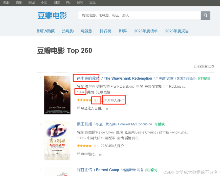Click the alternate title 月黑高飞(港)
The image size is (223, 176).
point(165,79)
